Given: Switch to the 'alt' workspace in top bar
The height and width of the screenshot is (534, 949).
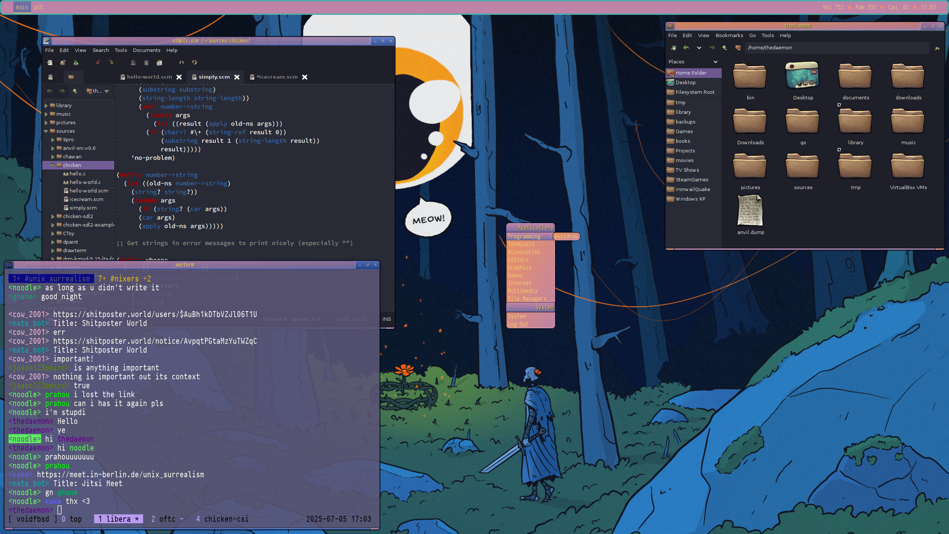Looking at the screenshot, I should [x=39, y=7].
